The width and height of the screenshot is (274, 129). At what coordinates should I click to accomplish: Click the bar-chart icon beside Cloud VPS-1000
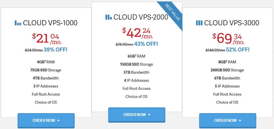click(18, 23)
